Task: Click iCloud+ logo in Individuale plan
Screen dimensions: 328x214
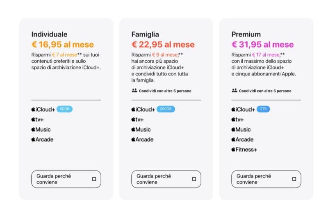Action: click(43, 109)
